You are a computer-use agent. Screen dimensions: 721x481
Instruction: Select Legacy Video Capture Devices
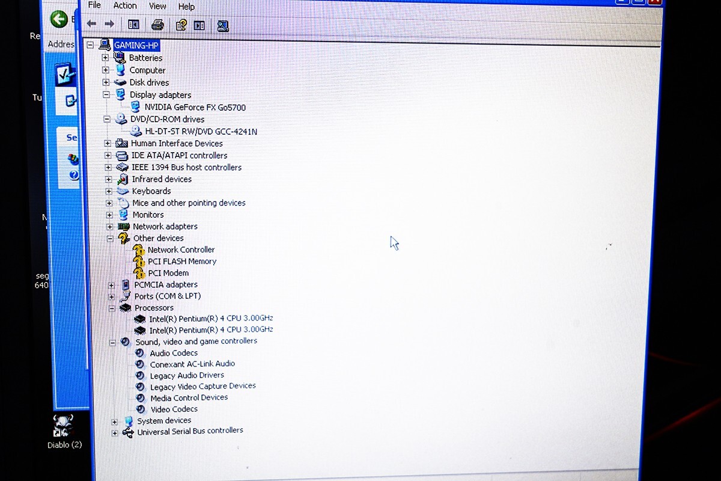203,387
